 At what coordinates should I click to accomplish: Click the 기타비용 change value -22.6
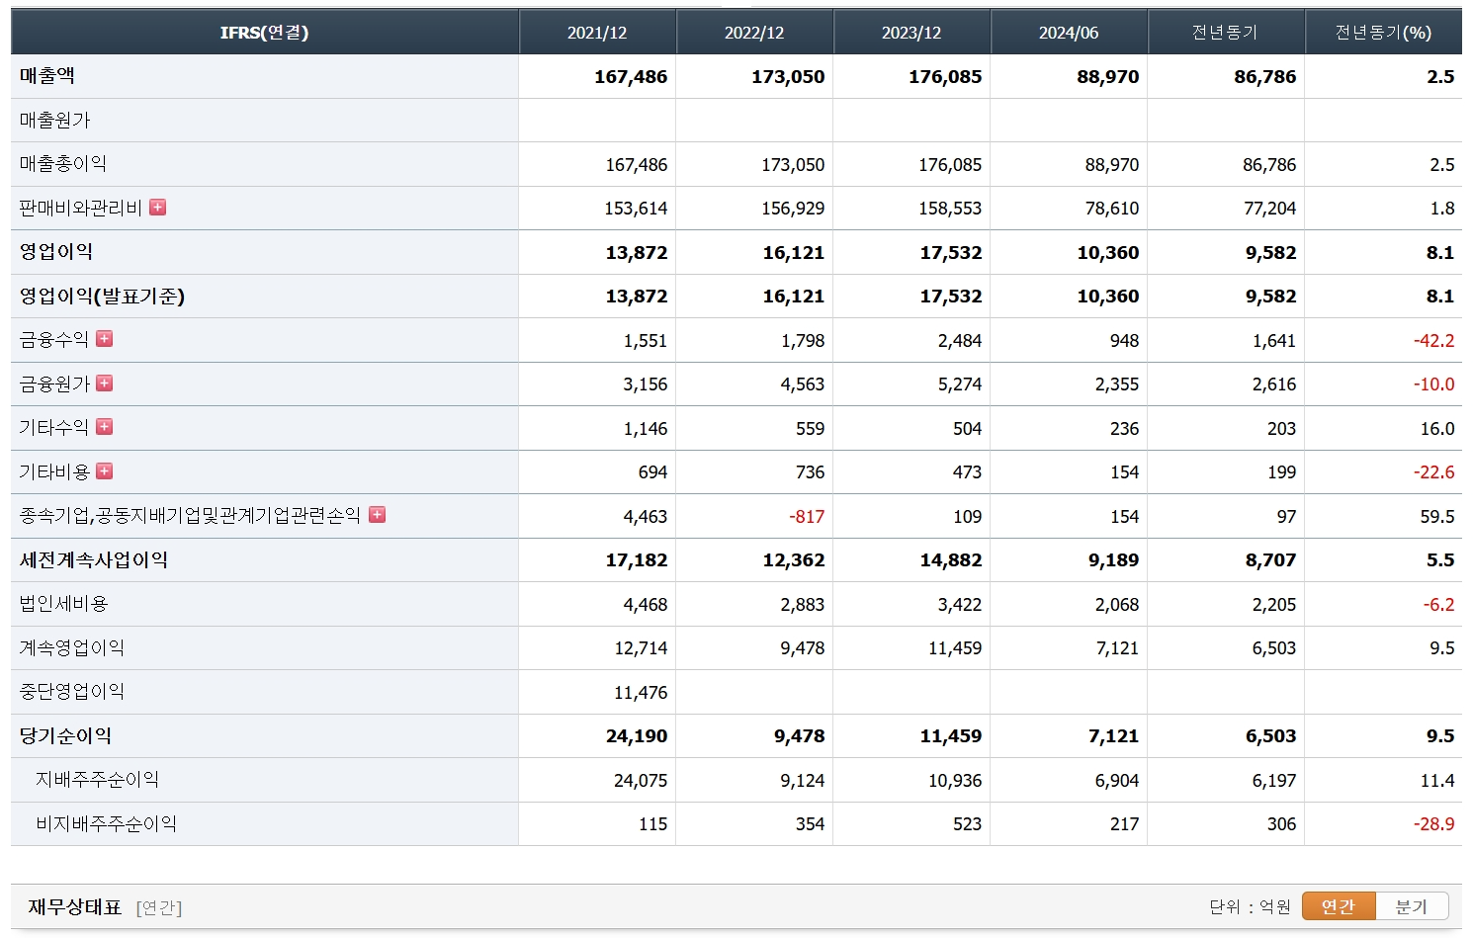(x=1434, y=472)
